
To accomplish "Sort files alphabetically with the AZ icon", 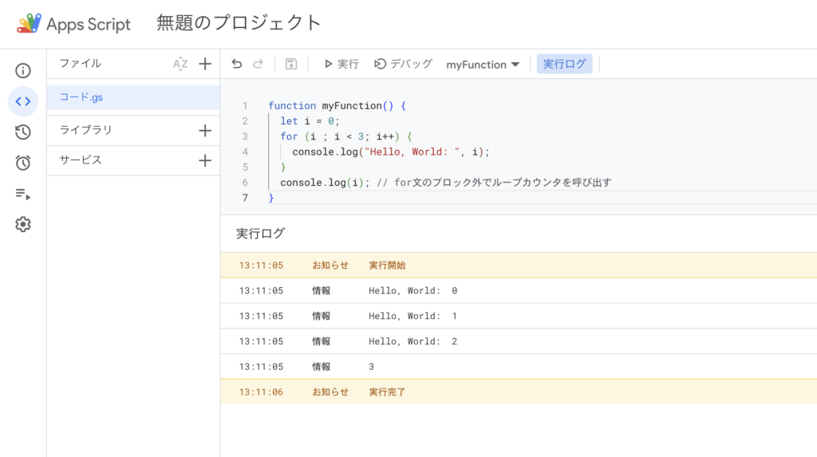I will pyautogui.click(x=180, y=64).
